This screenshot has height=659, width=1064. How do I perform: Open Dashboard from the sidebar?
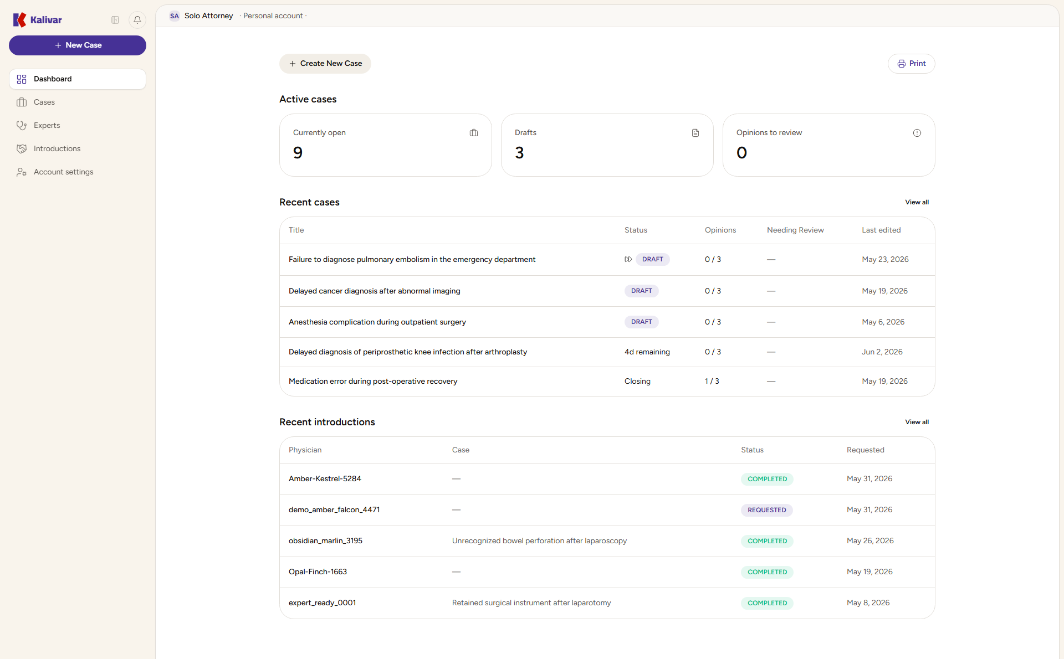[x=78, y=79]
